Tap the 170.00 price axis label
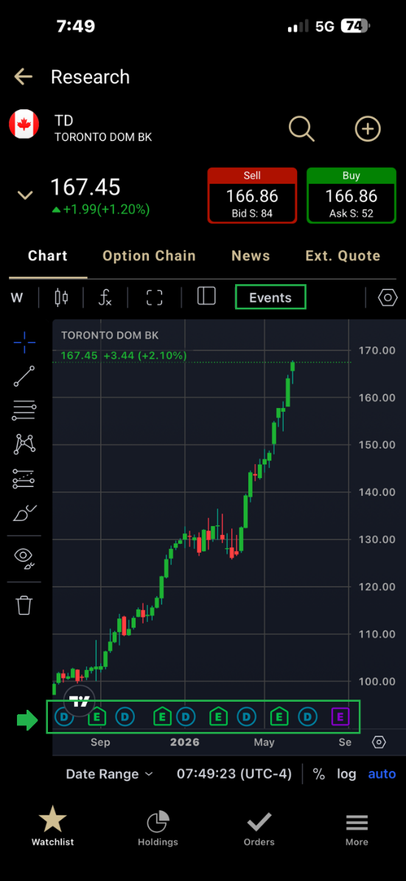 377,350
